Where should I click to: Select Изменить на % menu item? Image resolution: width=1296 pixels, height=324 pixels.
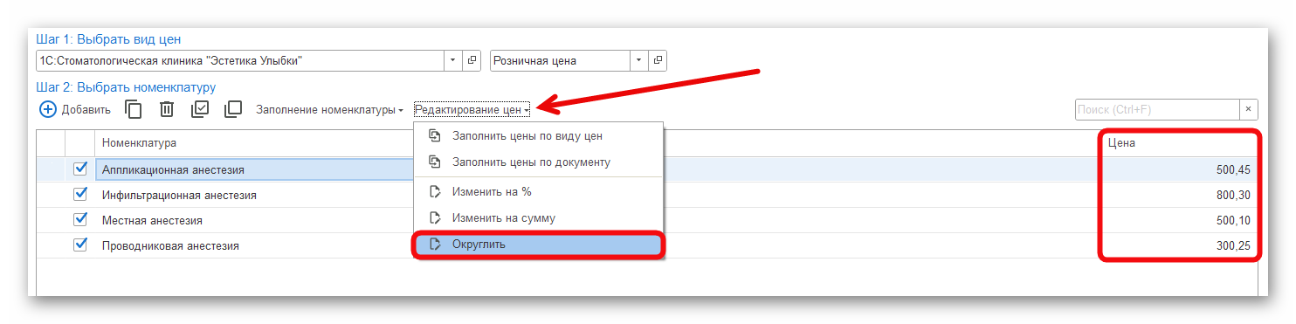coord(538,192)
